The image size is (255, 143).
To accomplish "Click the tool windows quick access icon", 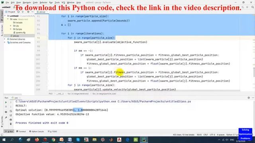I will click(x=2, y=135).
